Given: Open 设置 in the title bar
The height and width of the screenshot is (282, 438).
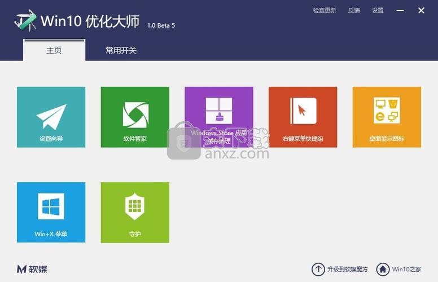Looking at the screenshot, I should coord(378,11).
